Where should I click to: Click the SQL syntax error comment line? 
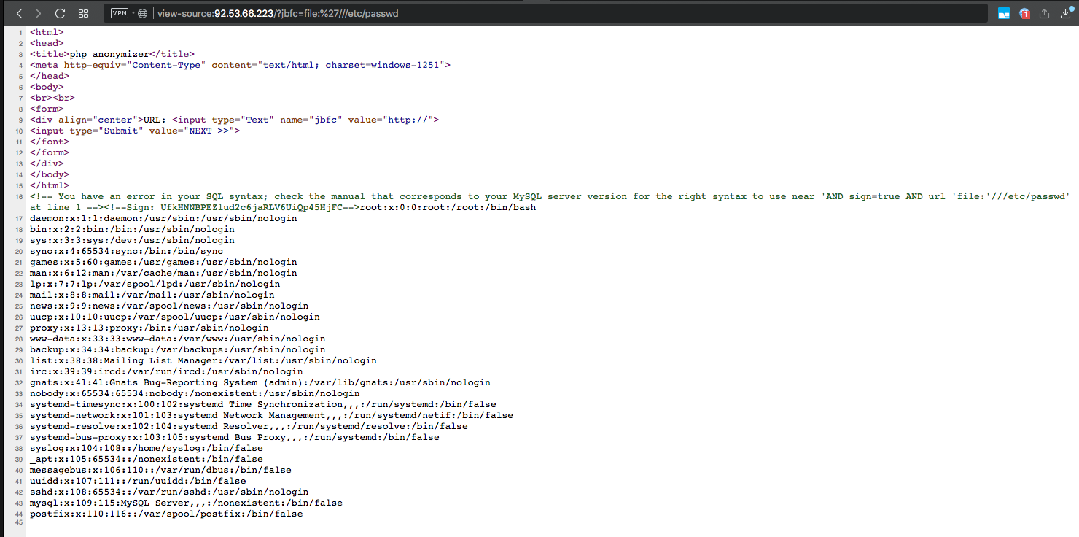click(x=550, y=196)
